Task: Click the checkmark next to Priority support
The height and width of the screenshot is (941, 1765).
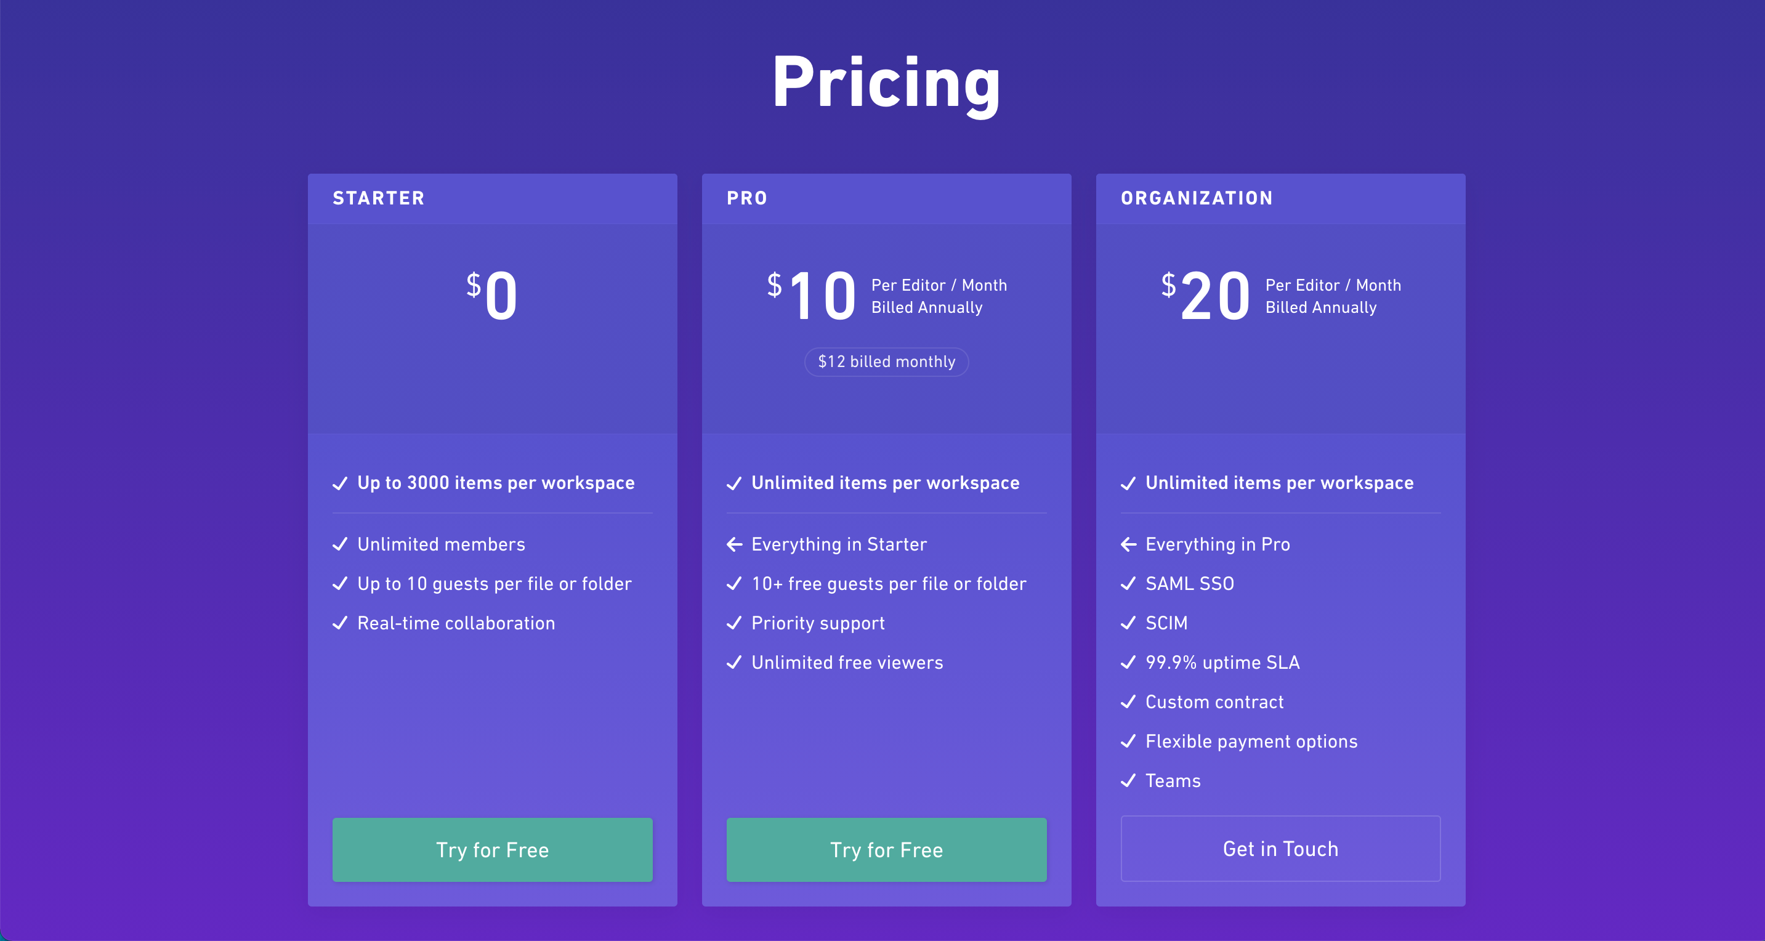Action: [734, 623]
